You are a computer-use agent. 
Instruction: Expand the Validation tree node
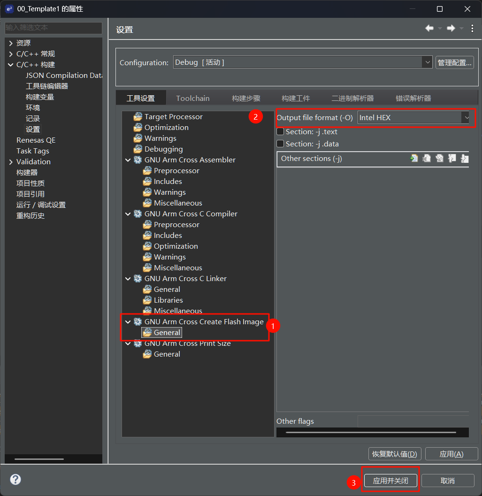tap(11, 161)
